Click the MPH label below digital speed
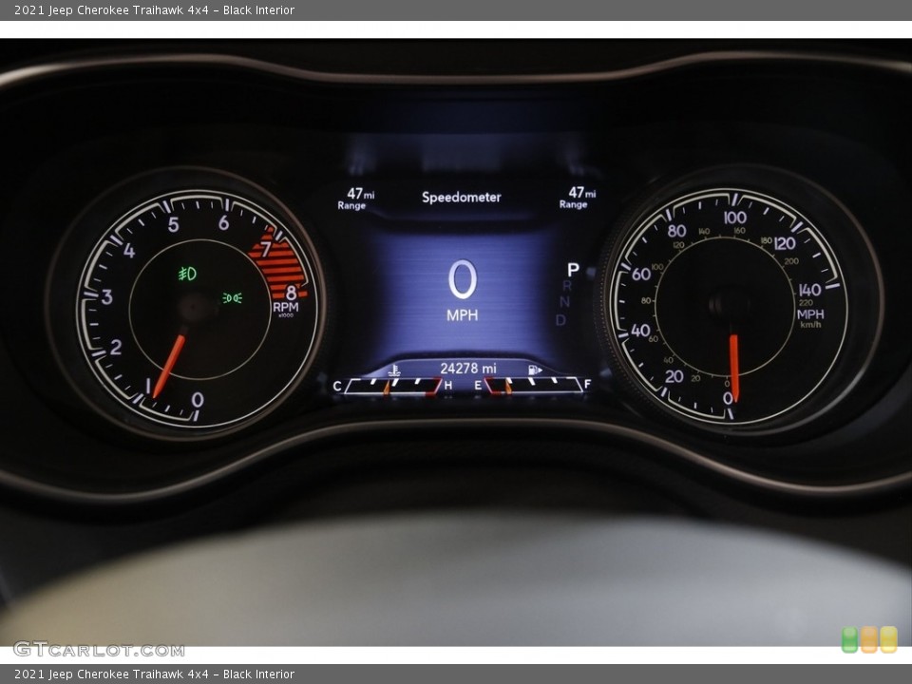 click(463, 315)
